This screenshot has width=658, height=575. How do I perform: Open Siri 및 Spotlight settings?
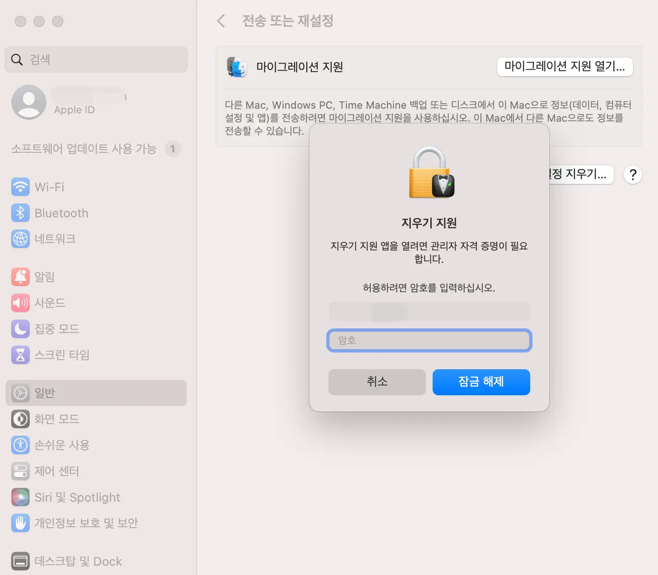[77, 497]
